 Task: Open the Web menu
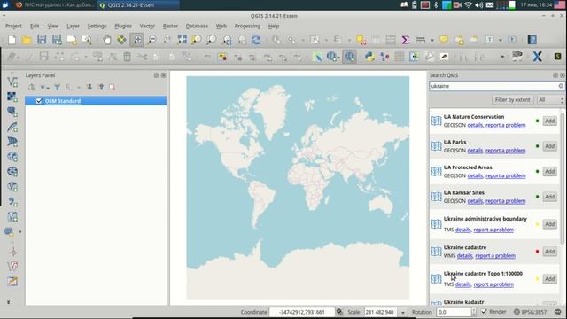(221, 26)
